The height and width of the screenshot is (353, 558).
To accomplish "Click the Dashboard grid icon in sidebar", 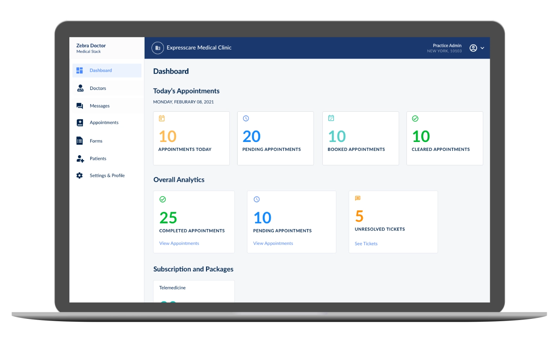I will coord(79,70).
